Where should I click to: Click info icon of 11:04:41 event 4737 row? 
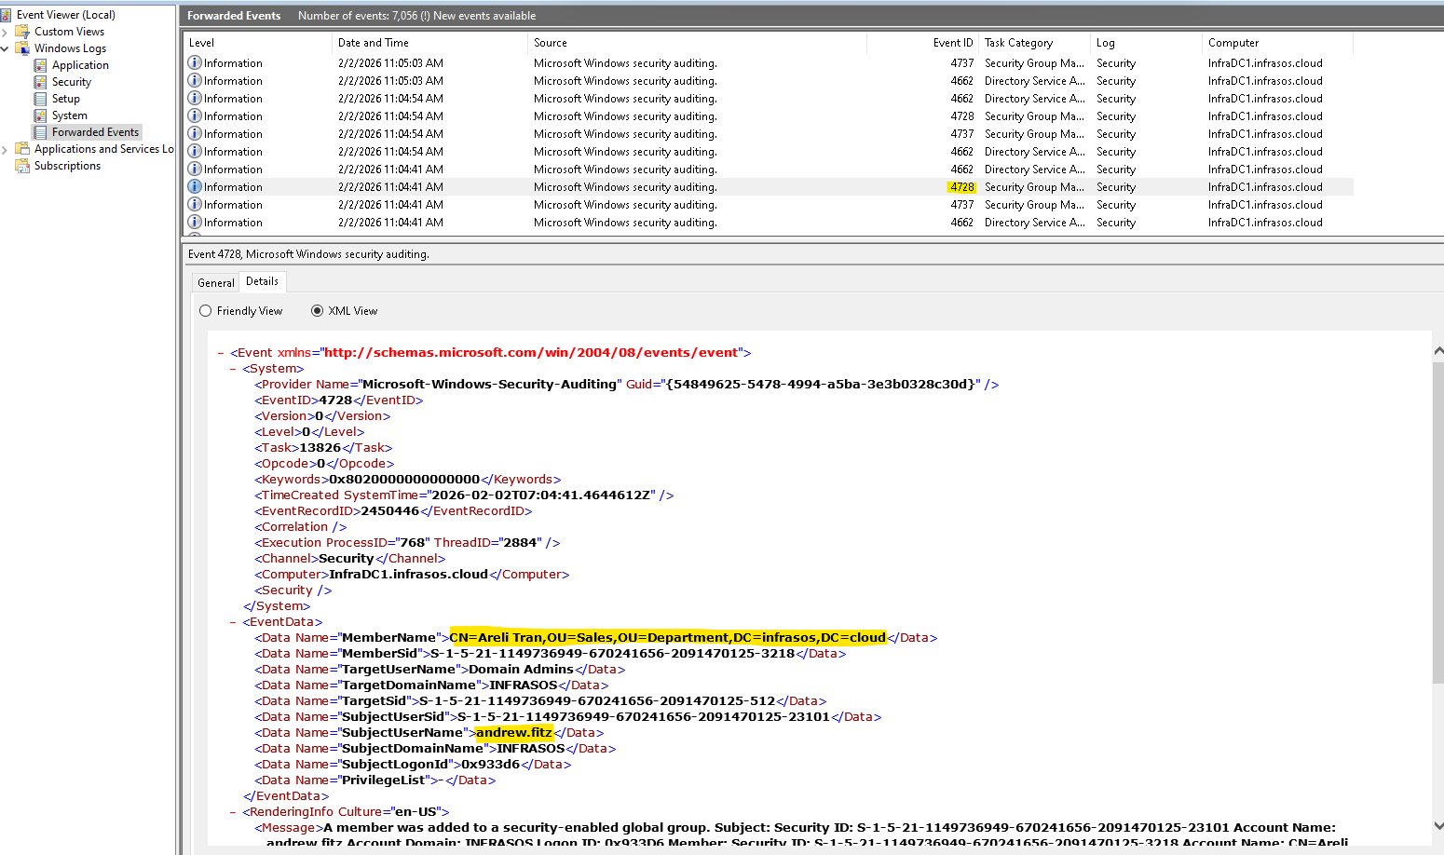(195, 204)
